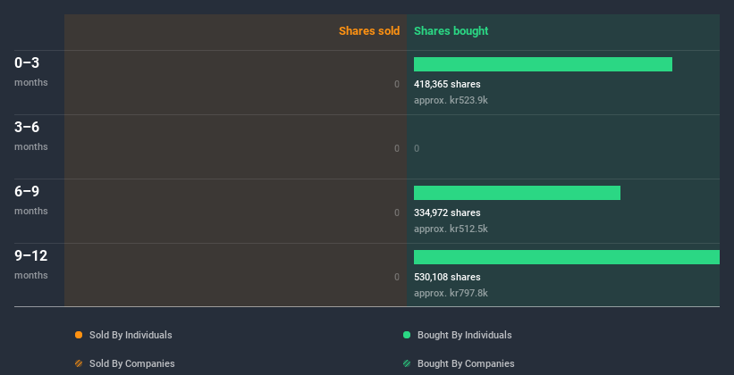
Task: Select the Sold By Companies legend label
Action: point(132,363)
